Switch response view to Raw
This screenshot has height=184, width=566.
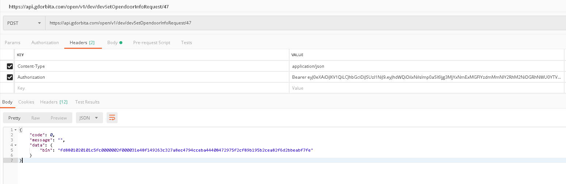[x=35, y=118]
